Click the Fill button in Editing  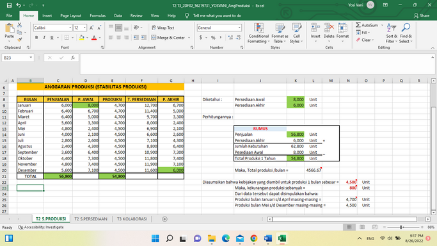[363, 33]
